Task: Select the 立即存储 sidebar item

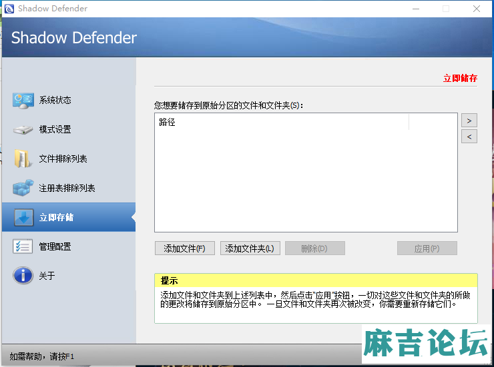Action: [x=69, y=217]
